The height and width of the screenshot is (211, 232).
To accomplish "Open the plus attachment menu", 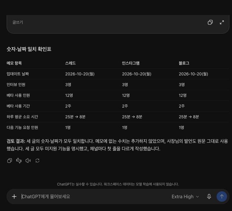I will (14, 197).
